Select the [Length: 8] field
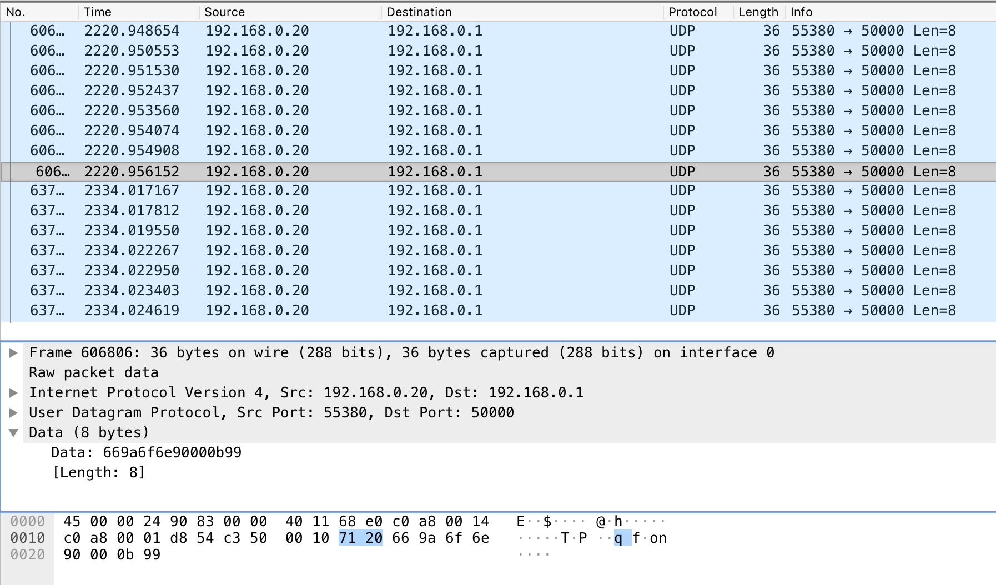Viewport: 996px width, 585px height. coord(98,473)
